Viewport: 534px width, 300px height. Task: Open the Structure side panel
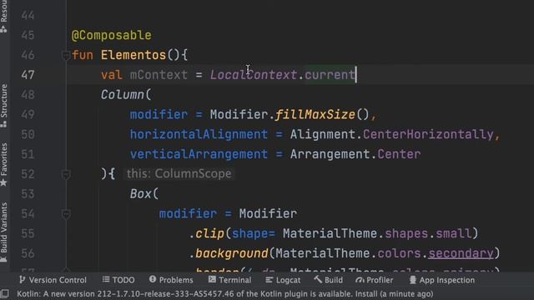[x=3, y=106]
